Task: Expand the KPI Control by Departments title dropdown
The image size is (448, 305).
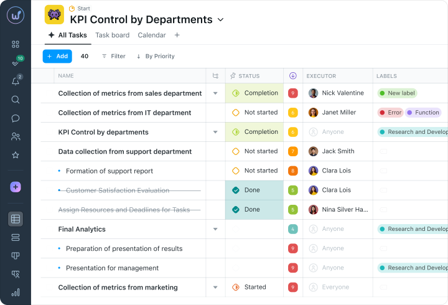Action: [x=220, y=20]
